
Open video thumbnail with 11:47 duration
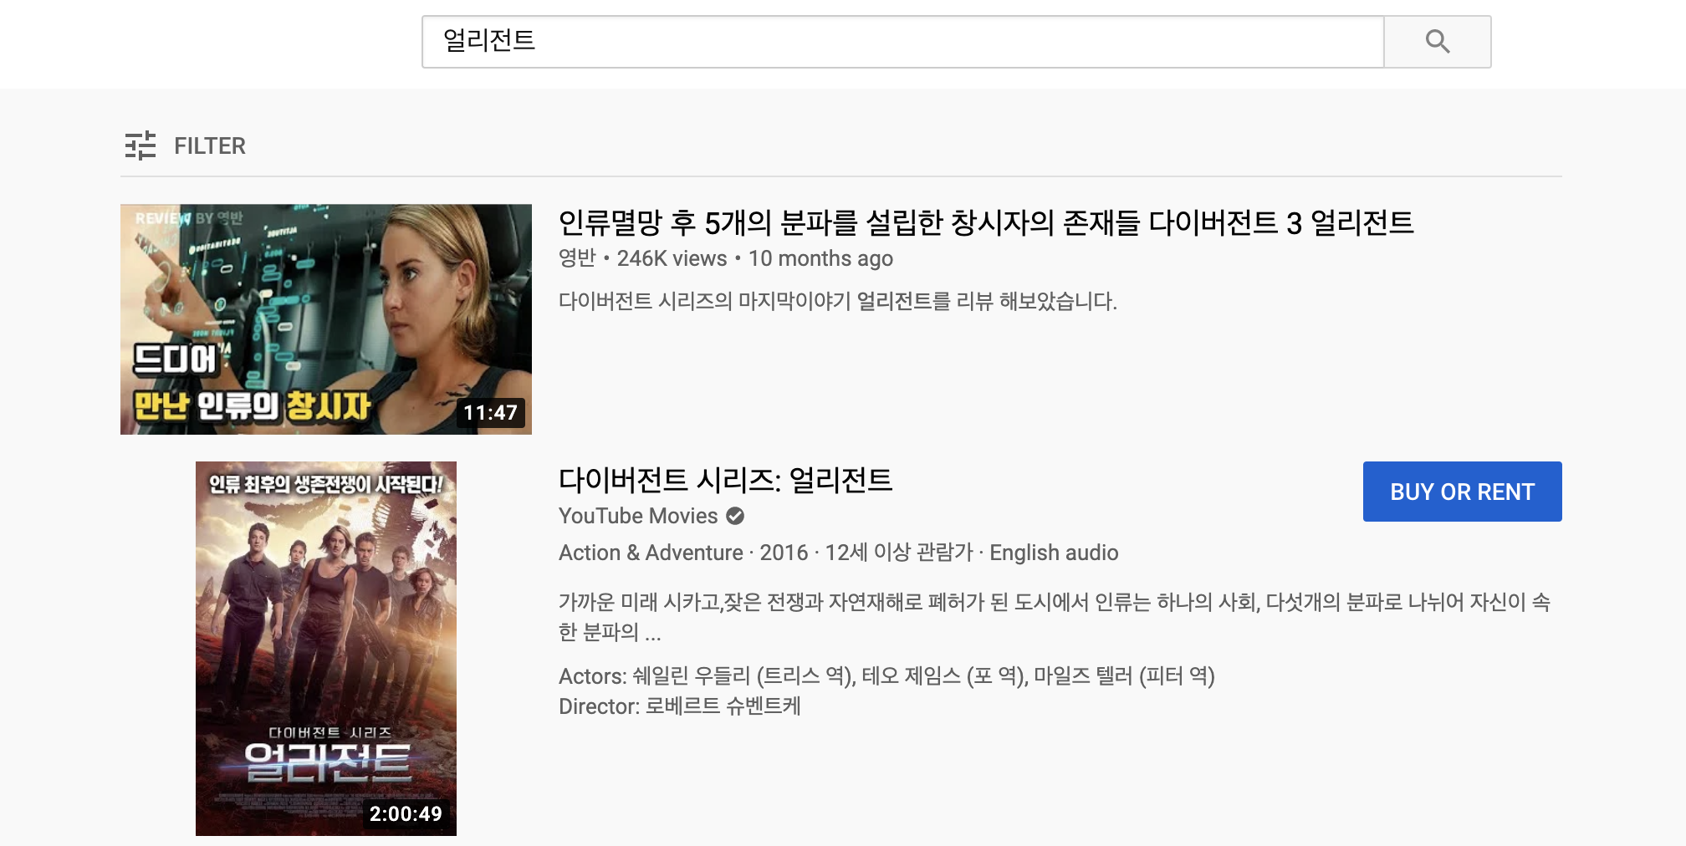click(326, 319)
